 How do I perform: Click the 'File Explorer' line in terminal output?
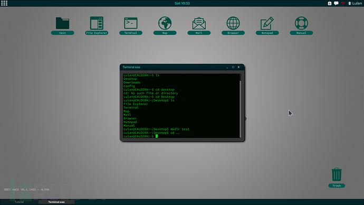tap(136, 104)
